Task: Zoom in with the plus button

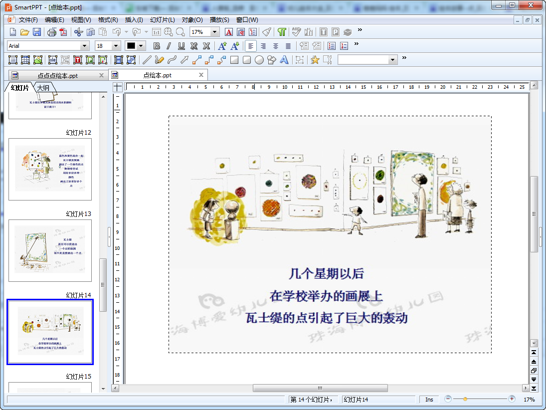Action: (x=512, y=399)
